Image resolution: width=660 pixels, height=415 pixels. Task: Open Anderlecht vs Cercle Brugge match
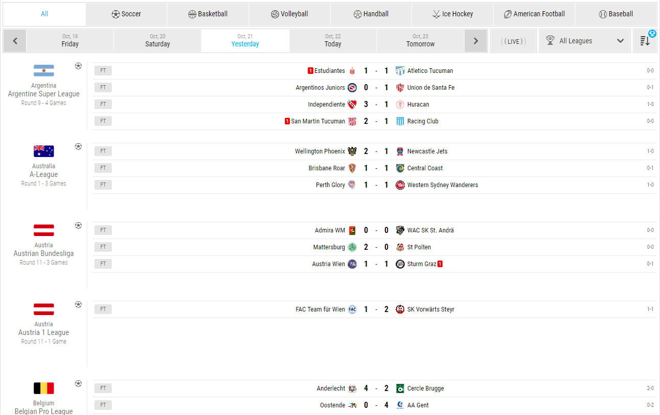point(376,388)
